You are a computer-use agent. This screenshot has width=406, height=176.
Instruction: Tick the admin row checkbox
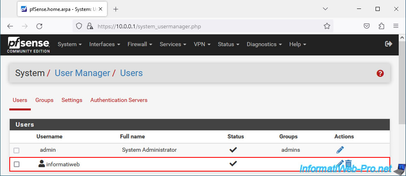click(17, 151)
